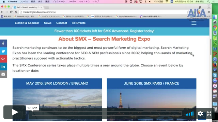
Task: Click the Chrome user profile button
Action: [x=209, y=6]
